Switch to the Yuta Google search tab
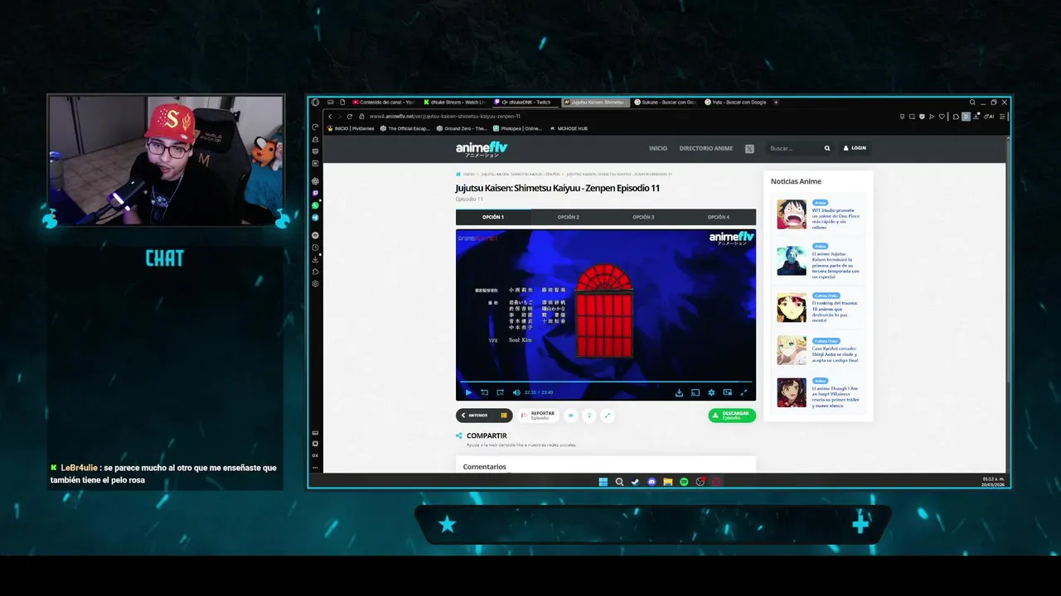 (x=736, y=102)
